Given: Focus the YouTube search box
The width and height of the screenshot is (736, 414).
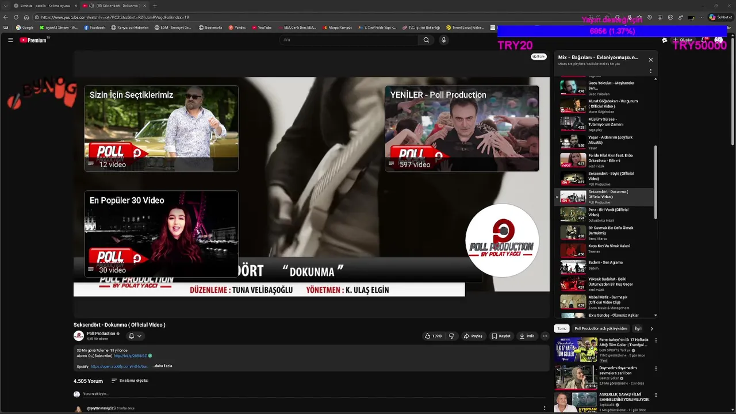Looking at the screenshot, I should click(350, 40).
